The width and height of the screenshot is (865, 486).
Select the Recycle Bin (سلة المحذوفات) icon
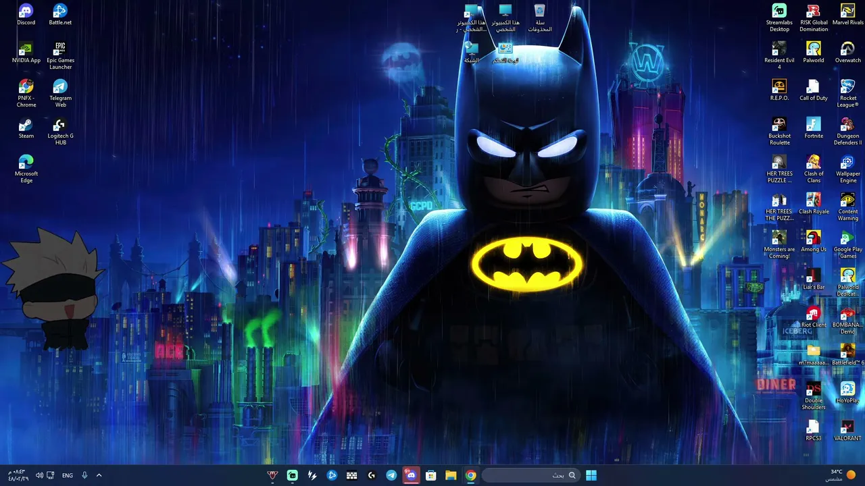point(539,18)
